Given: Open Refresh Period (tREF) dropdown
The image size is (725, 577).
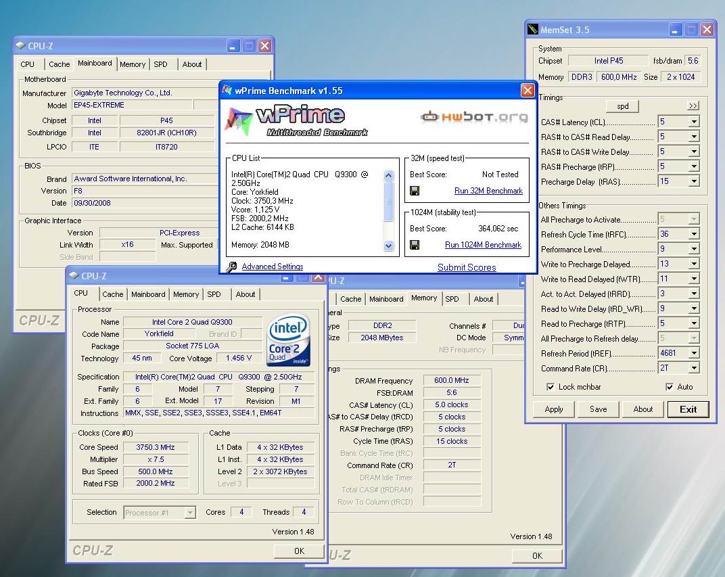Looking at the screenshot, I should click(x=694, y=353).
